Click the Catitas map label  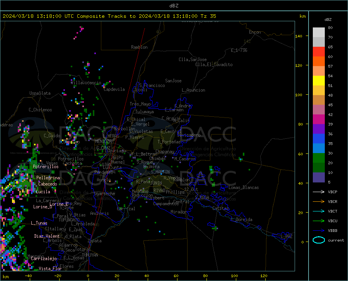point(220,208)
